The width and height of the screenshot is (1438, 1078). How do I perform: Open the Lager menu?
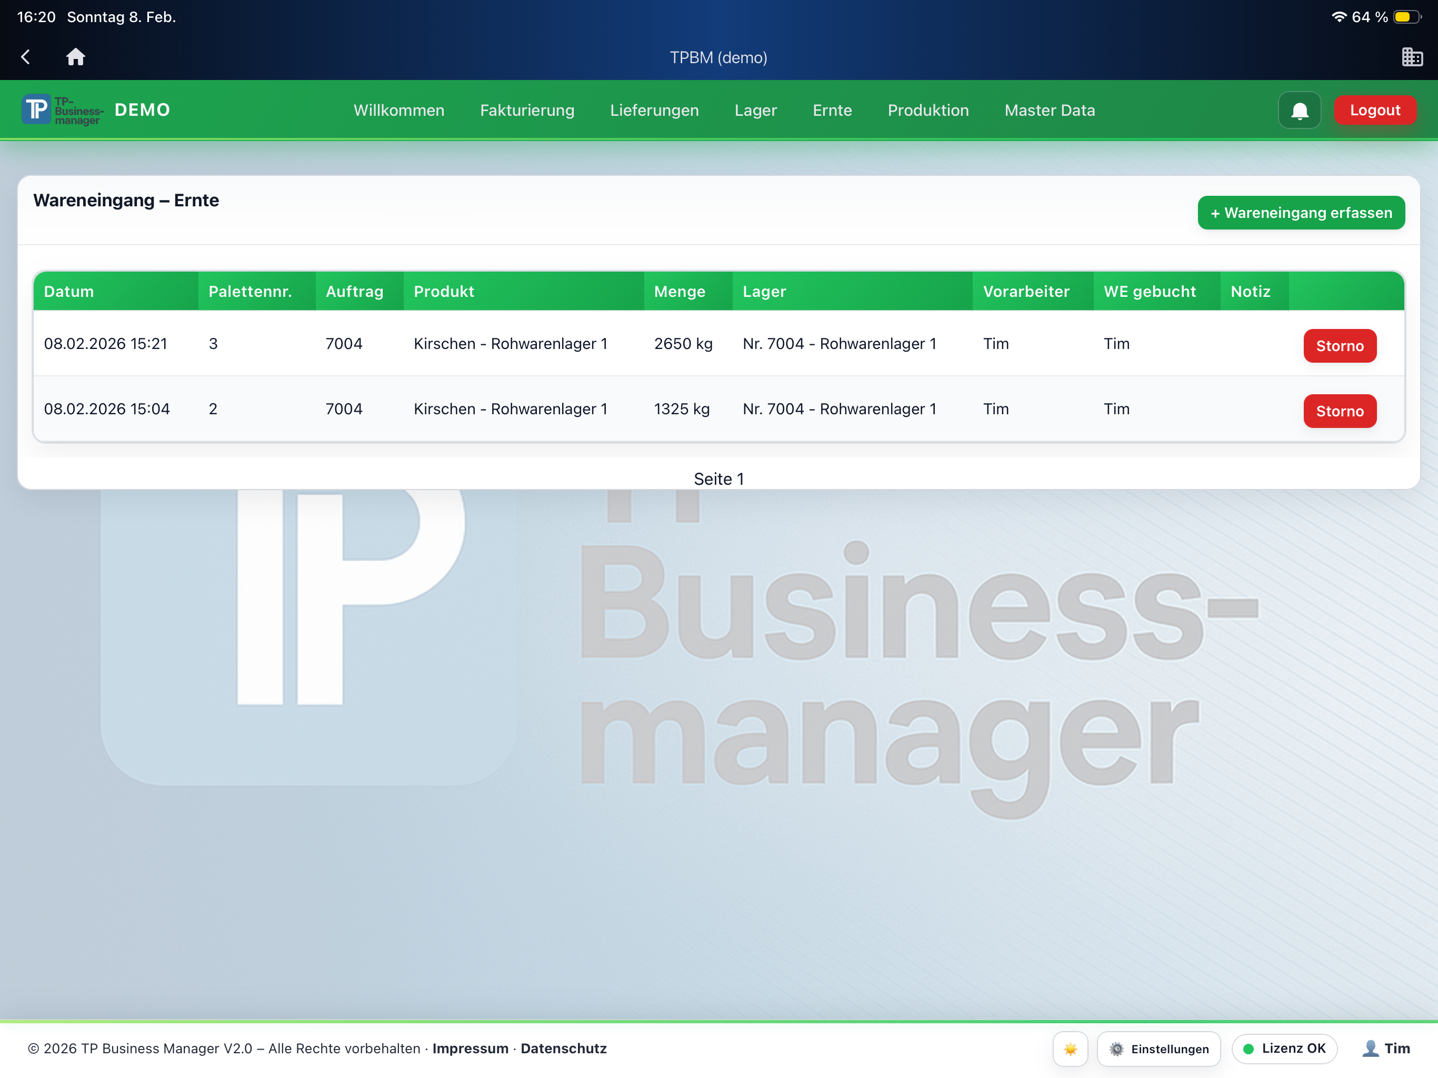pyautogui.click(x=755, y=111)
